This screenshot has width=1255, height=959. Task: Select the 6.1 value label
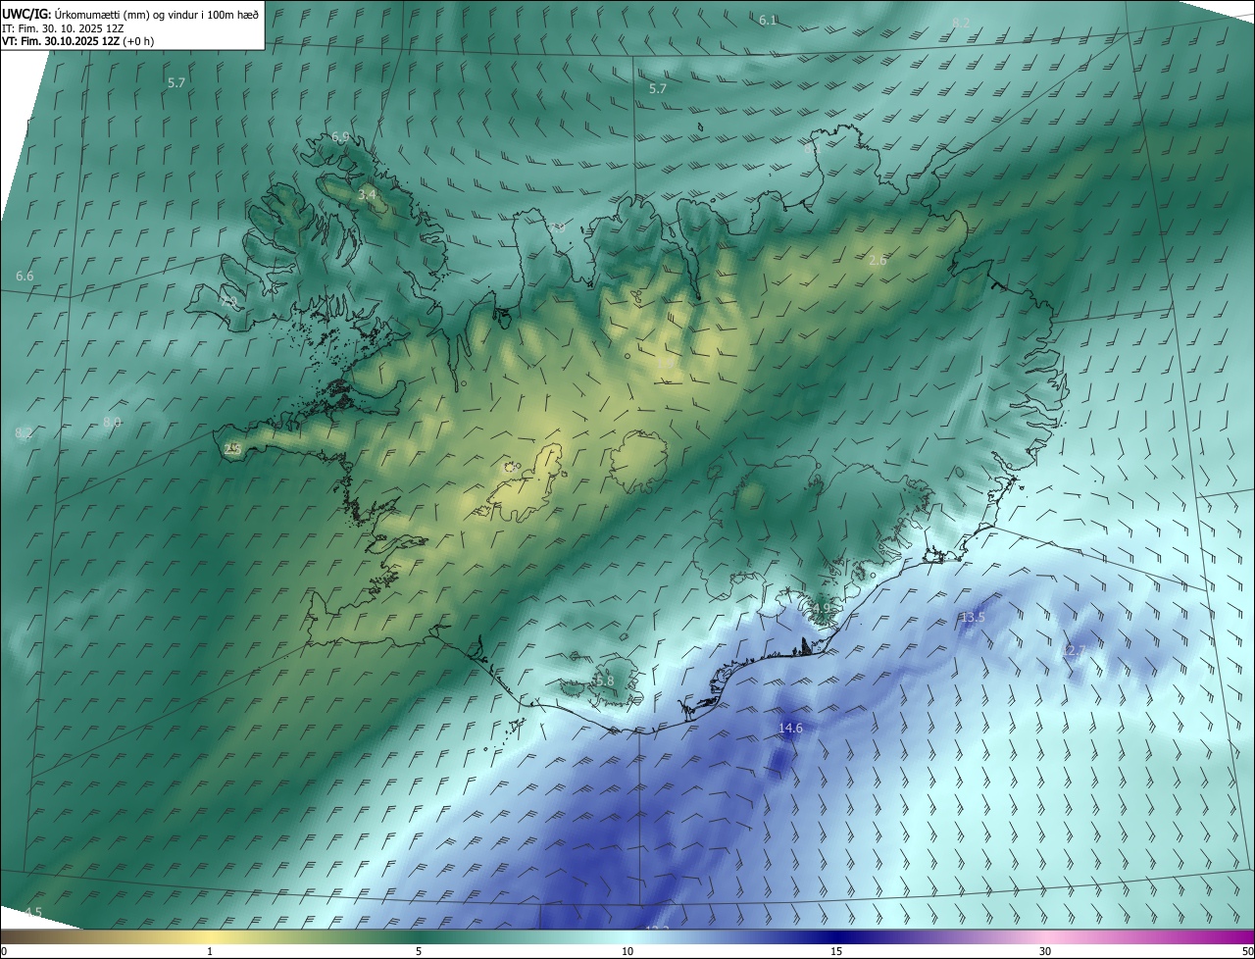point(768,20)
